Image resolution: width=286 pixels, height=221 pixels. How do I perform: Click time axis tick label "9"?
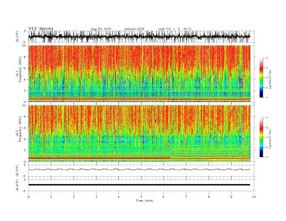coord(231,197)
